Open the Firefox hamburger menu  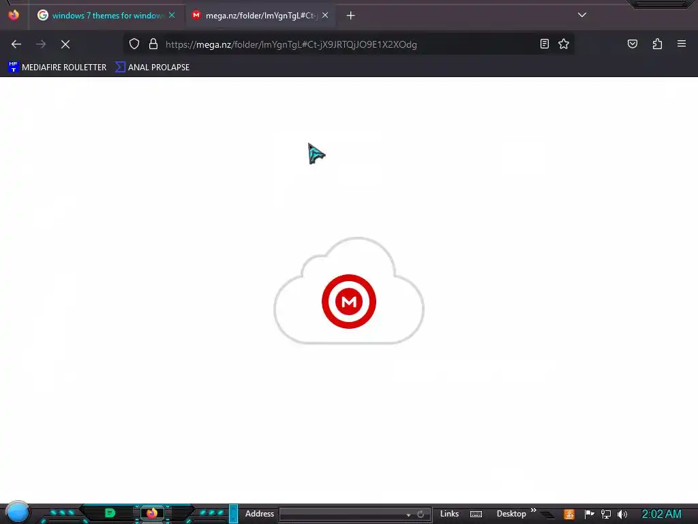click(682, 44)
